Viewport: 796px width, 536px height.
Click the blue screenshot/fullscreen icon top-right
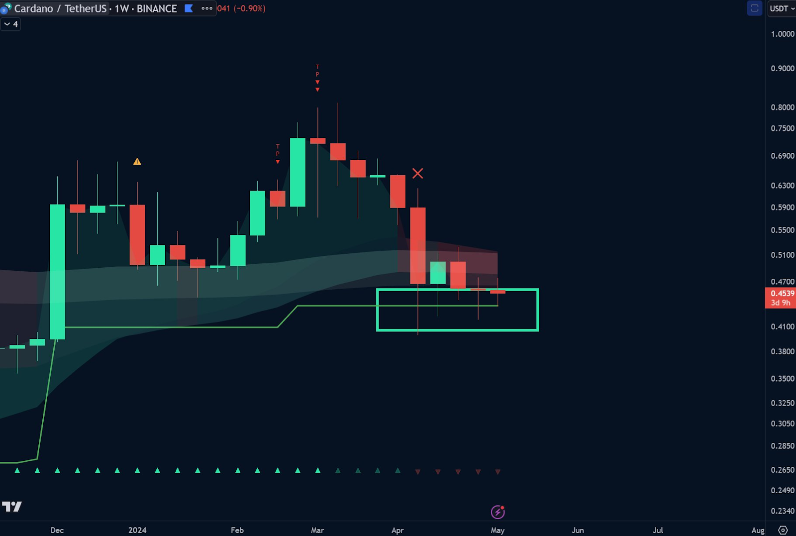tap(754, 8)
